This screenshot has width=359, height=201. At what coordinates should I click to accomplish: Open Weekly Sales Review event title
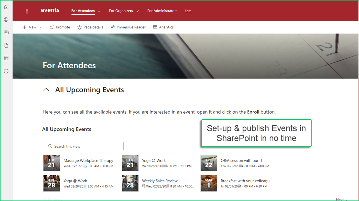tap(160, 181)
